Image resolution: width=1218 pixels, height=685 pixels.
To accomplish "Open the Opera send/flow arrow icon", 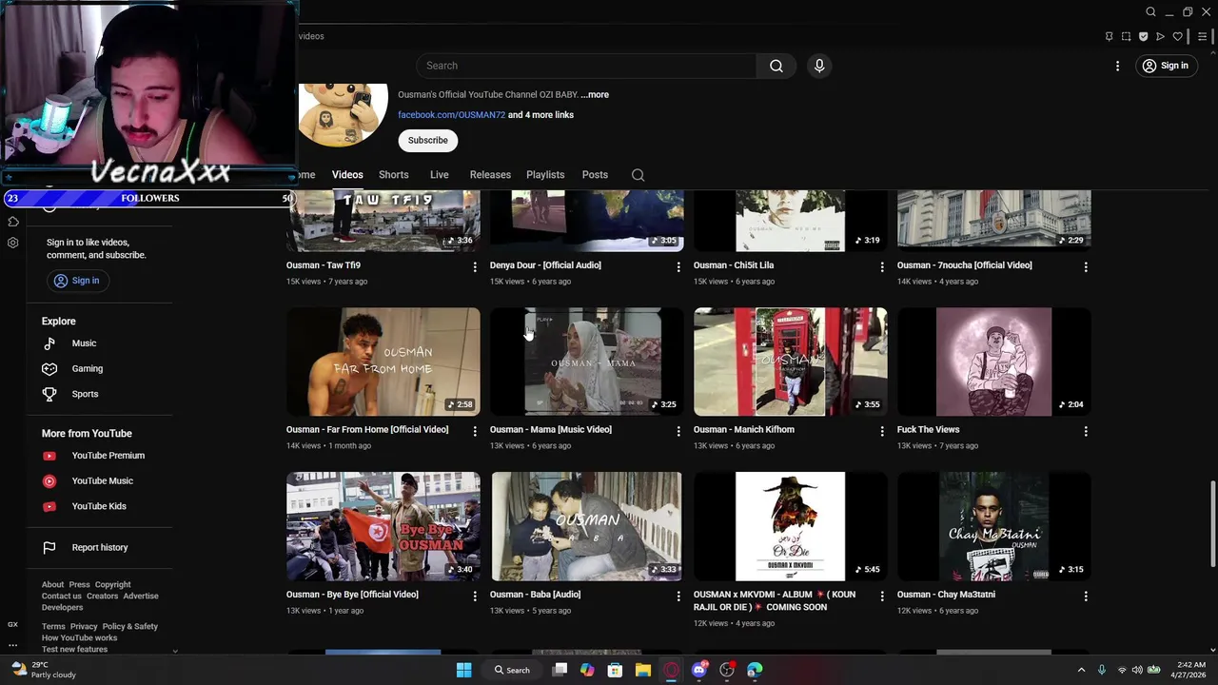I will (x=1160, y=36).
